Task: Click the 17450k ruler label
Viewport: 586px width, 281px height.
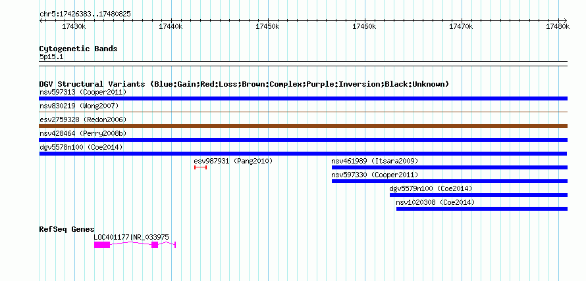Action: (x=268, y=26)
